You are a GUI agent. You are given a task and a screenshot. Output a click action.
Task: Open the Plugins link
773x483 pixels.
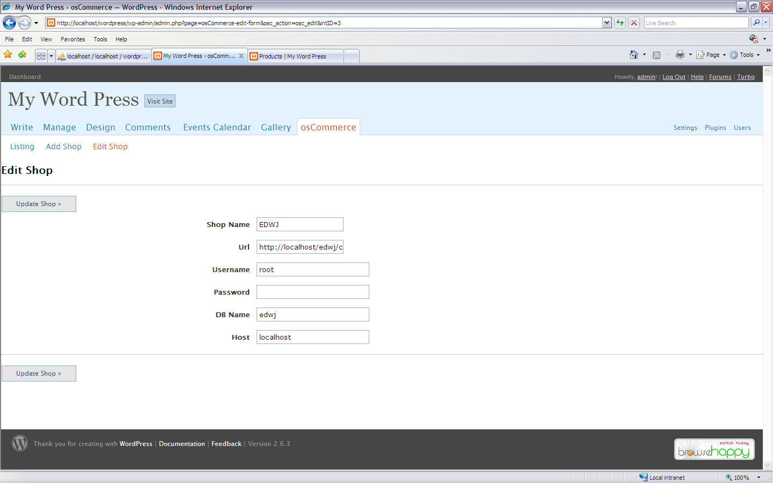pyautogui.click(x=716, y=128)
